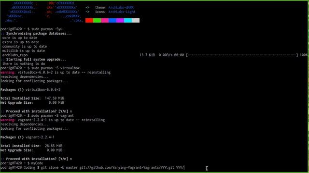Click the '100%' progress percentage

(x=304, y=55)
